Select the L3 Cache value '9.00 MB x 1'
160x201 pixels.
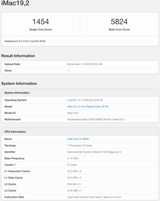[x=74, y=191]
